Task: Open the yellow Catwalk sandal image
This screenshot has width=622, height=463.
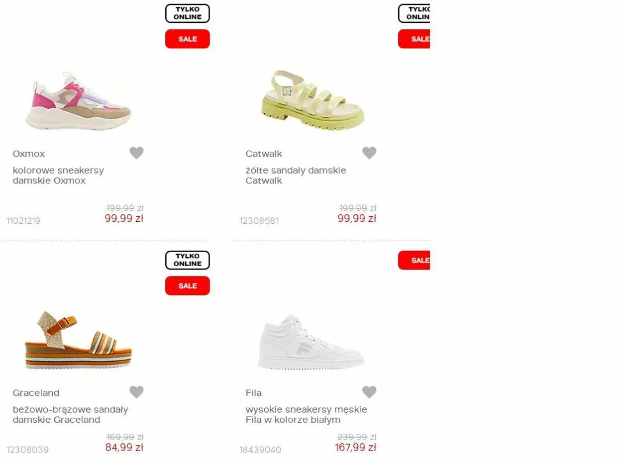Action: pos(312,99)
